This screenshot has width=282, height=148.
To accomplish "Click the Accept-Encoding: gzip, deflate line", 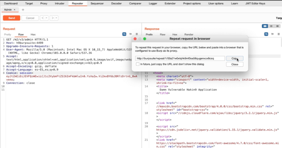I will tap(31, 66).
